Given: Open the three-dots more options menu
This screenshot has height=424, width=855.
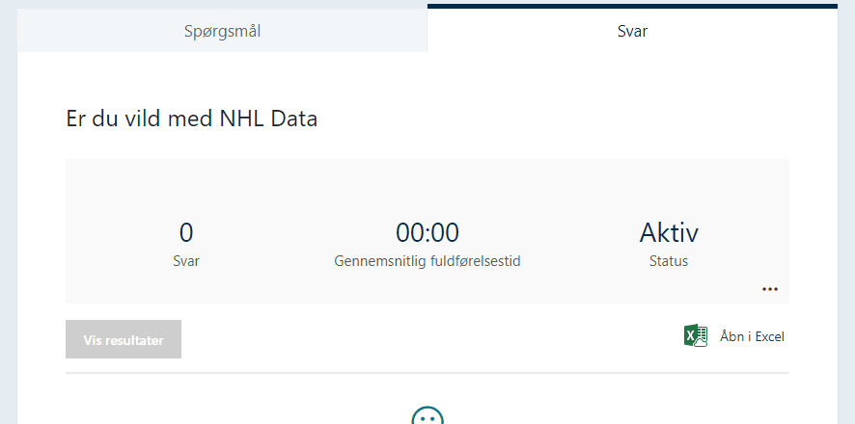Looking at the screenshot, I should [x=769, y=289].
